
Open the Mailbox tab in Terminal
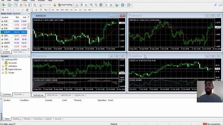point(16,119)
